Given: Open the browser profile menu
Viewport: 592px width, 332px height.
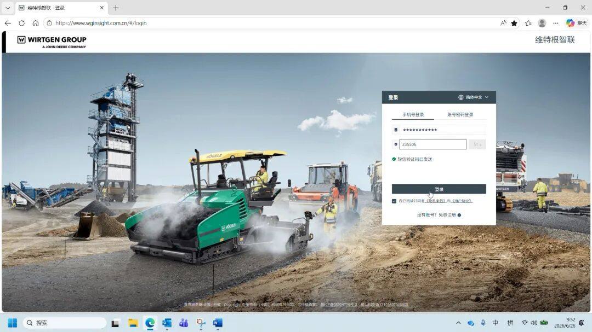Looking at the screenshot, I should click(x=542, y=23).
